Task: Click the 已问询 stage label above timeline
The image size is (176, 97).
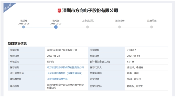Action: pos(56,21)
